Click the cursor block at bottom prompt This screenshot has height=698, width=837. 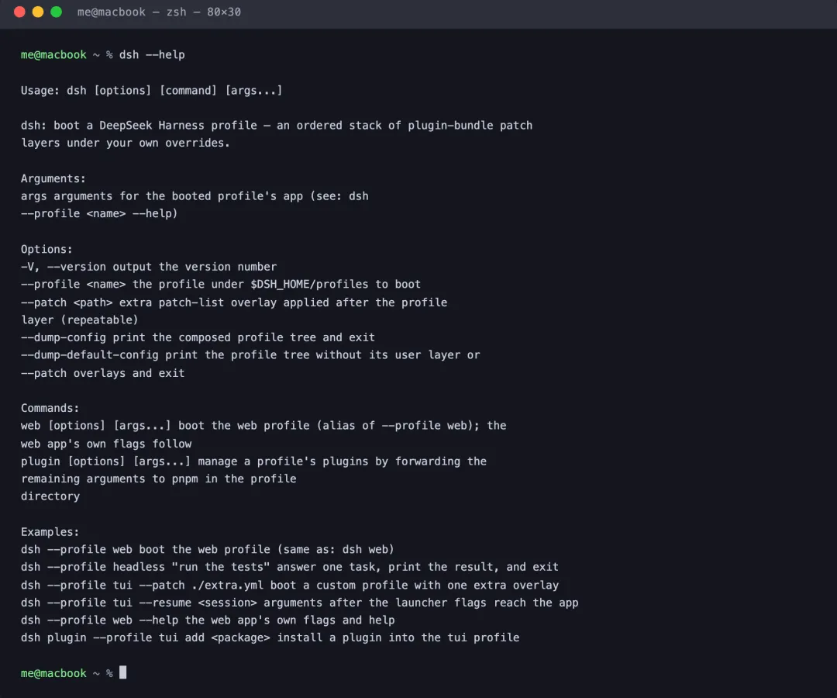[x=122, y=672]
